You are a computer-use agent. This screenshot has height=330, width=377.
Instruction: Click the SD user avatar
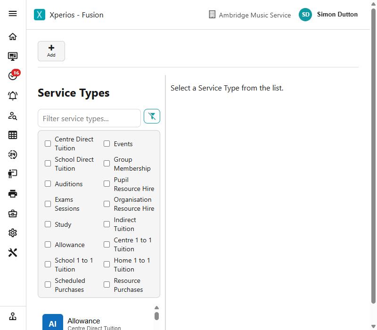tap(305, 15)
